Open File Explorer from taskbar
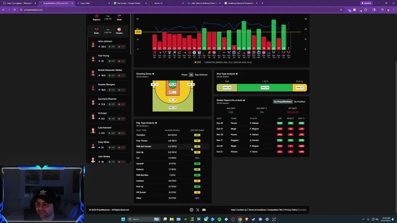Screen dimensions: 397x223 pos(172,219)
